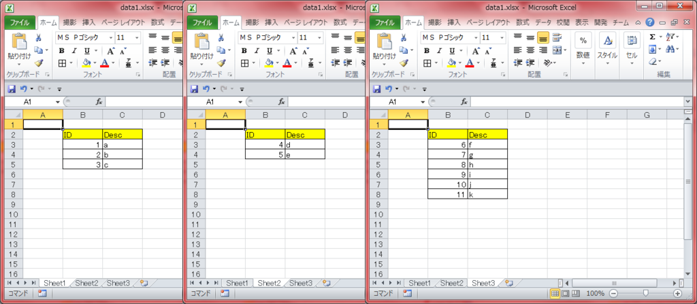This screenshot has height=304, width=697.
Task: Open Review (校閲) tab in right window
Action: pos(563,22)
